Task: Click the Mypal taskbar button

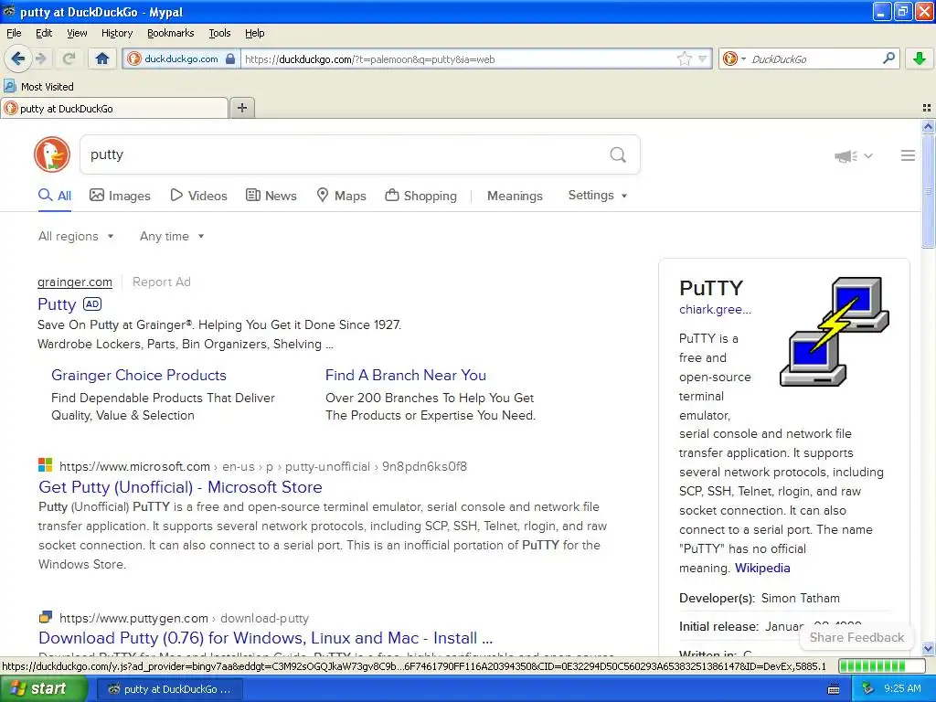Action: coord(170,689)
